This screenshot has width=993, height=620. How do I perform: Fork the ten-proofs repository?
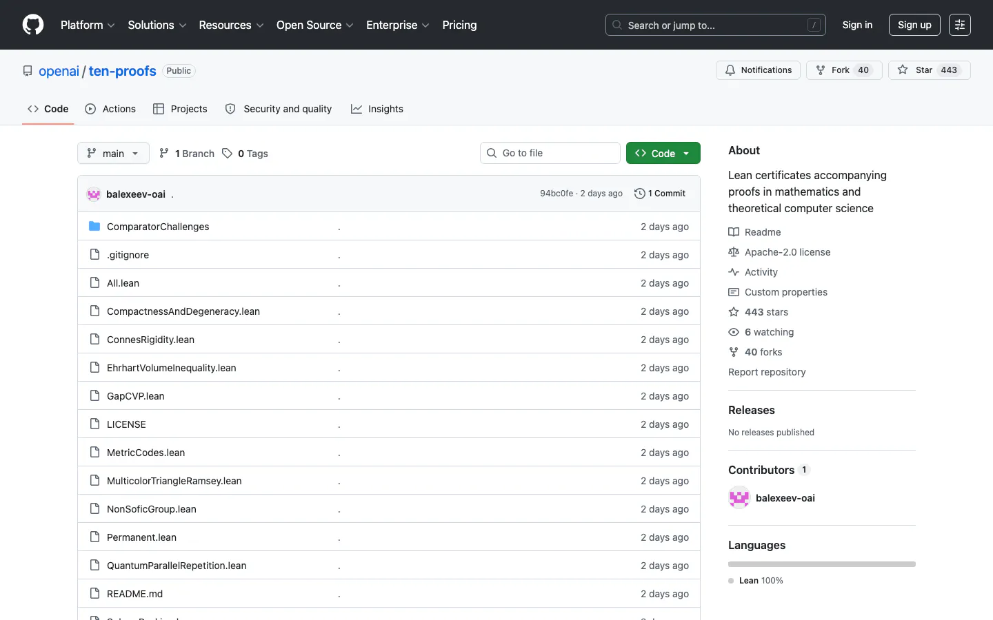(844, 70)
